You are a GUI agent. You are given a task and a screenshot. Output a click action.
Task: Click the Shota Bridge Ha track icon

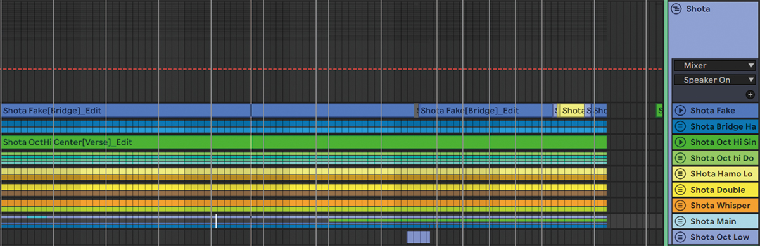point(680,126)
